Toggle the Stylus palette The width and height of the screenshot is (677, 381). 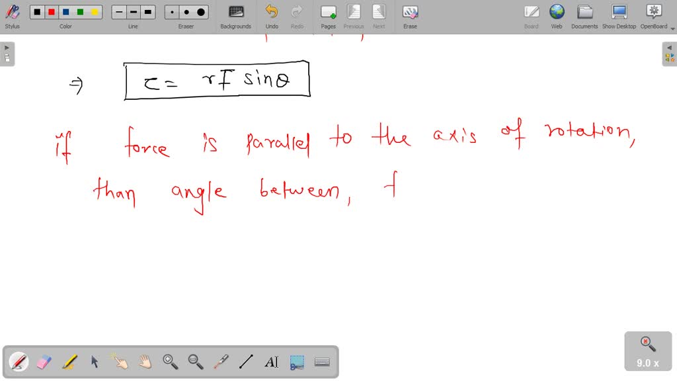13,15
